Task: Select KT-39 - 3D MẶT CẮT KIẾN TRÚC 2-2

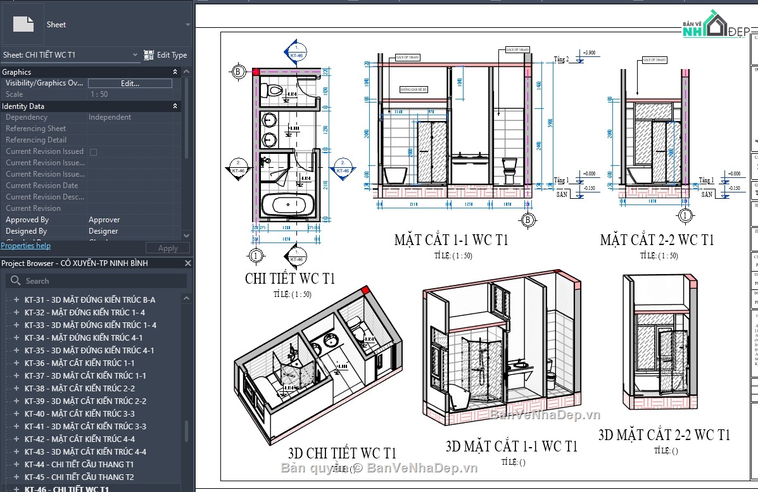Action: pos(85,401)
